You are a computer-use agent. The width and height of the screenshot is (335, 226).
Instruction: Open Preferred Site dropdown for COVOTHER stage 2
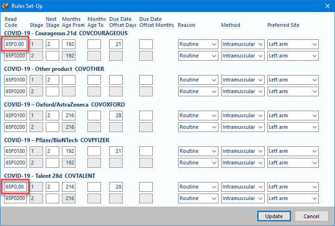click(x=293, y=92)
